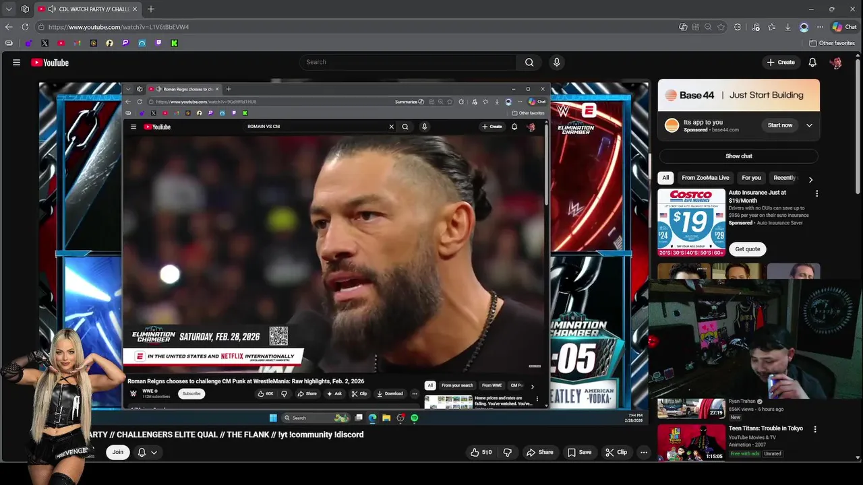Open the Copilot Chat button
The height and width of the screenshot is (485, 863).
point(844,27)
